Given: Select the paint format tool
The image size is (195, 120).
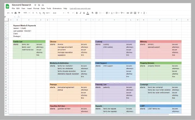Looking at the screenshot, I should click(19, 13).
